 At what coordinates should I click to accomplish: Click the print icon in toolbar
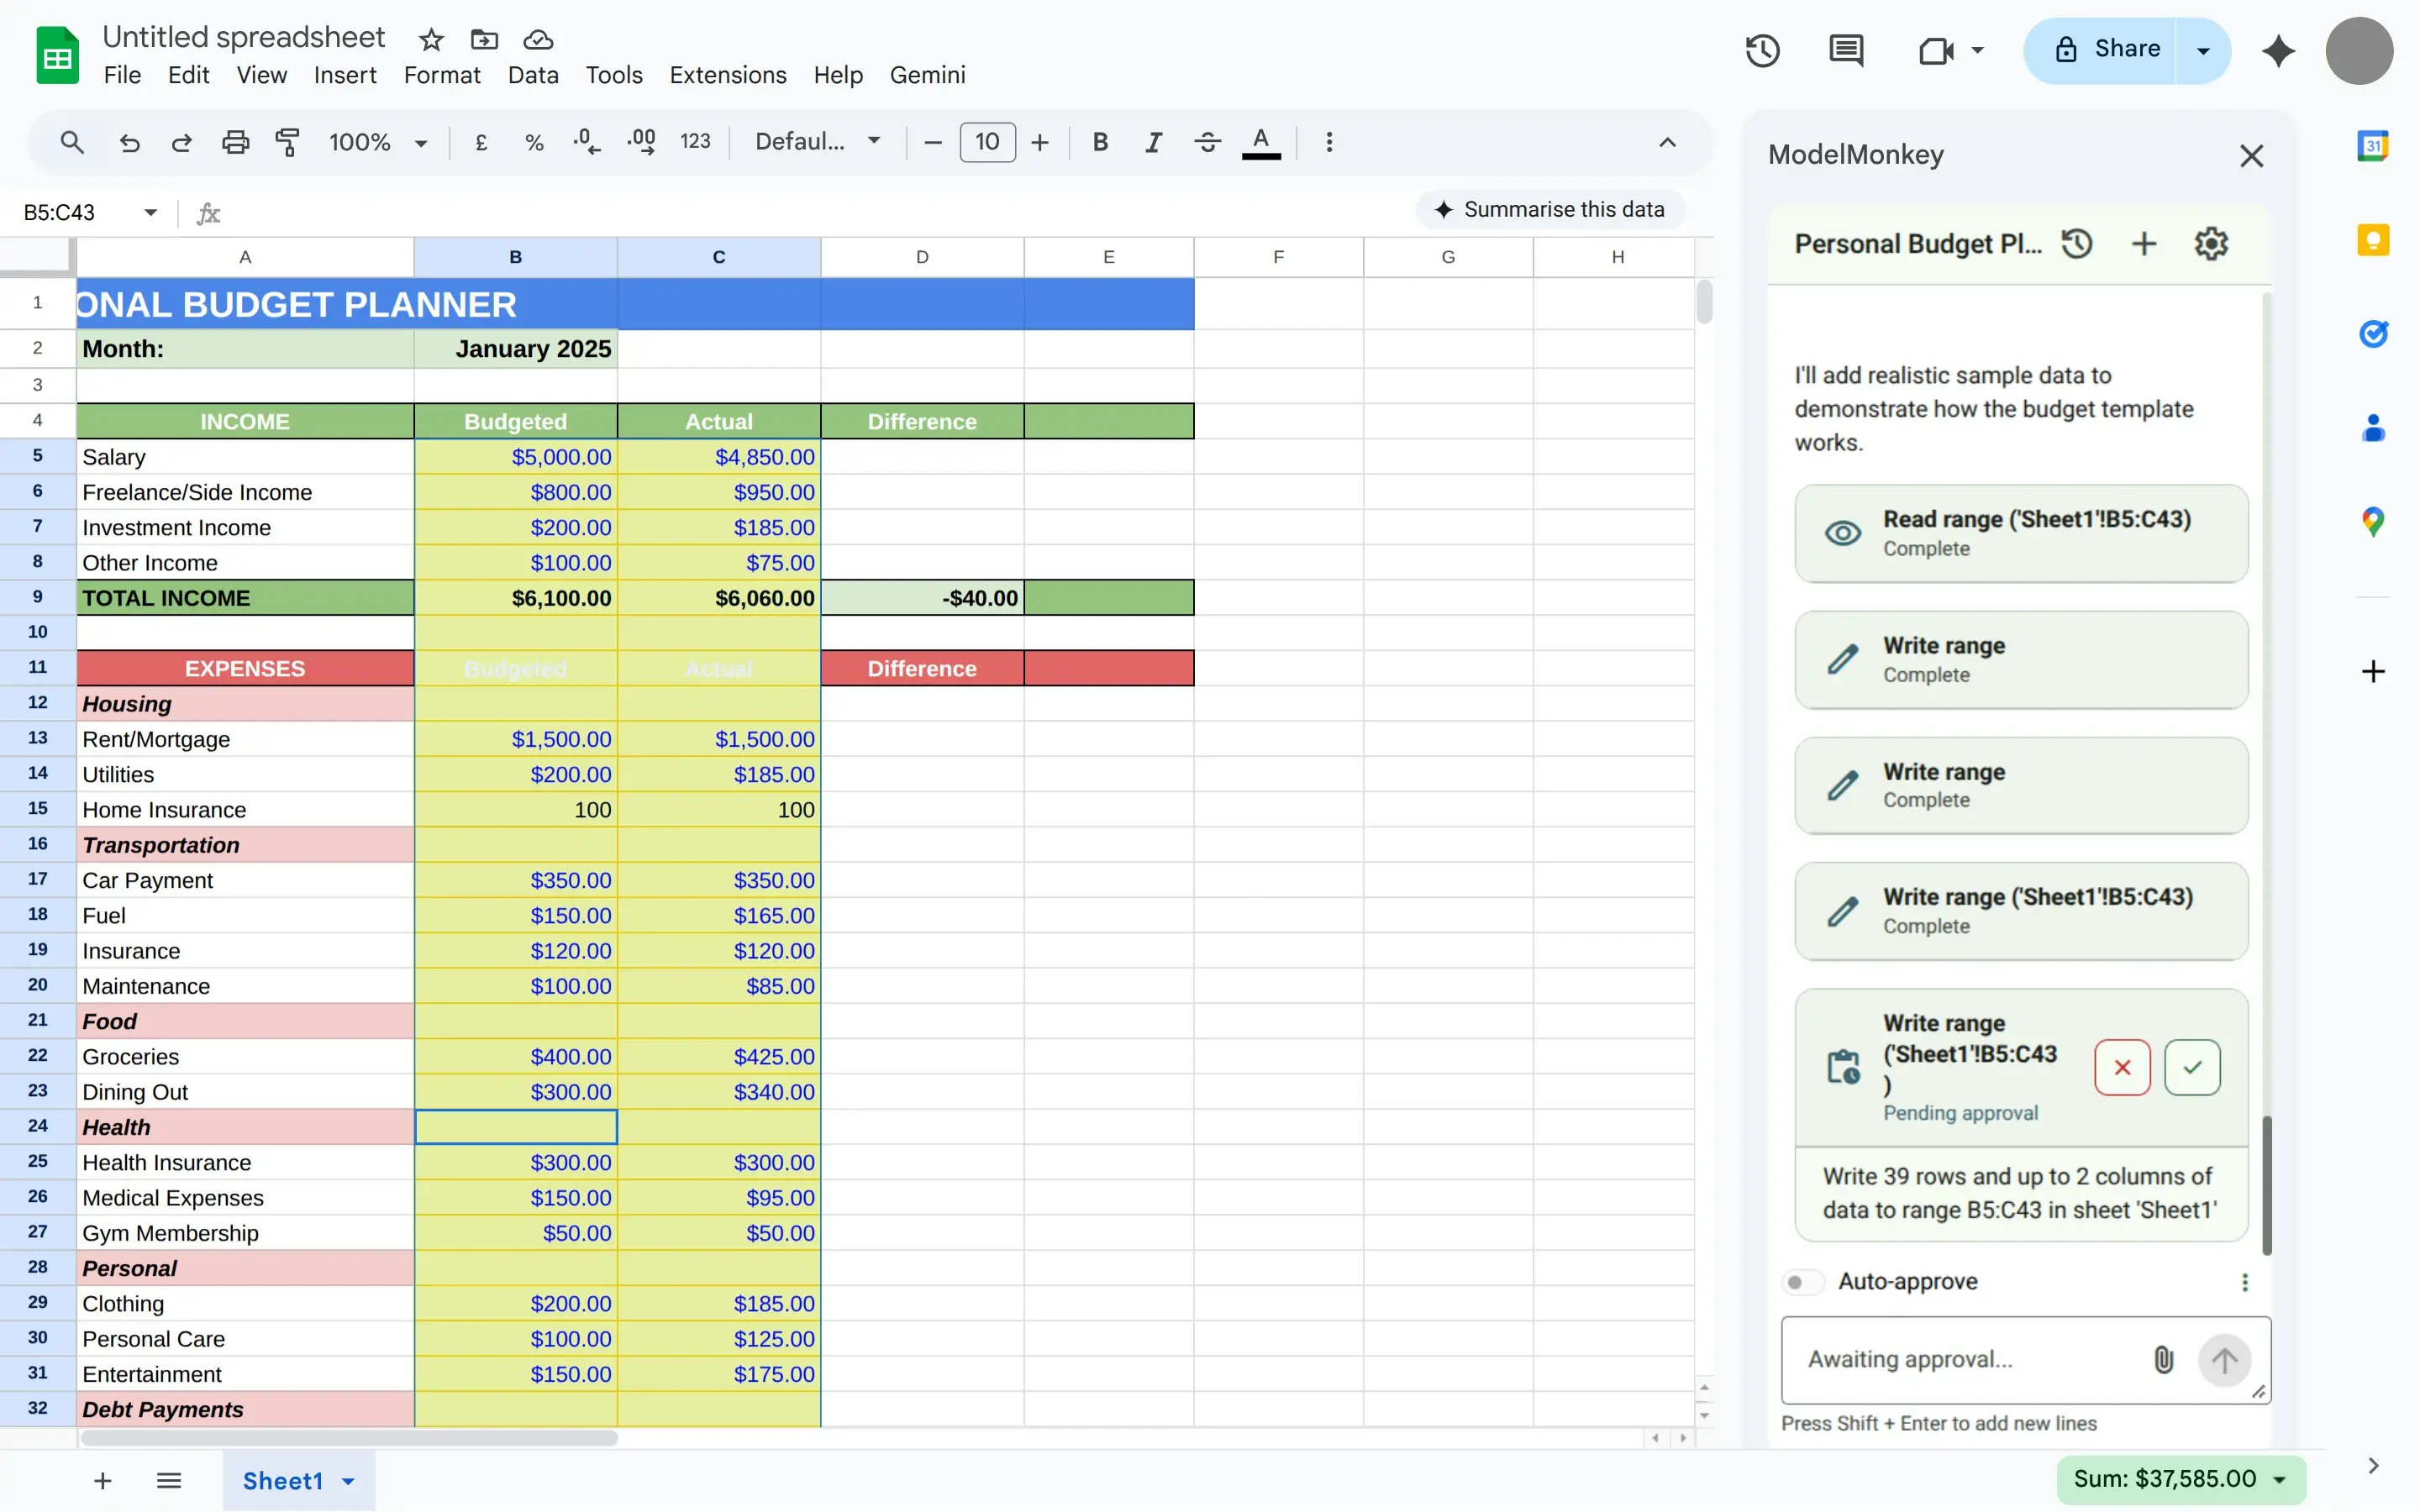click(x=235, y=142)
